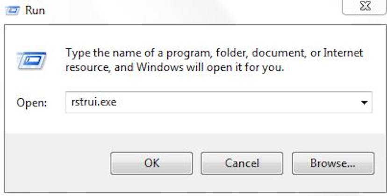Close the Run dialog with X button
This screenshot has width=387, height=196.
click(x=365, y=6)
